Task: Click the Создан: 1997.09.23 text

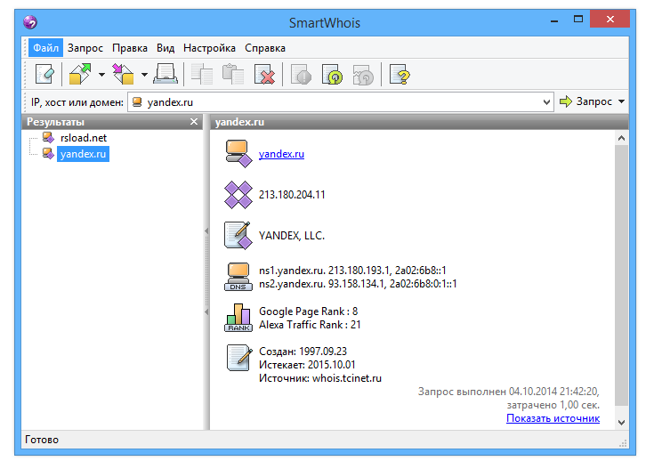Action: click(x=303, y=352)
